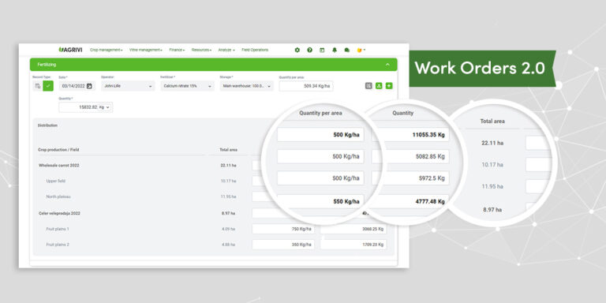The image size is (606, 303).
Task: Change the Kg unit dropdown for Quantity
Action: click(x=104, y=107)
